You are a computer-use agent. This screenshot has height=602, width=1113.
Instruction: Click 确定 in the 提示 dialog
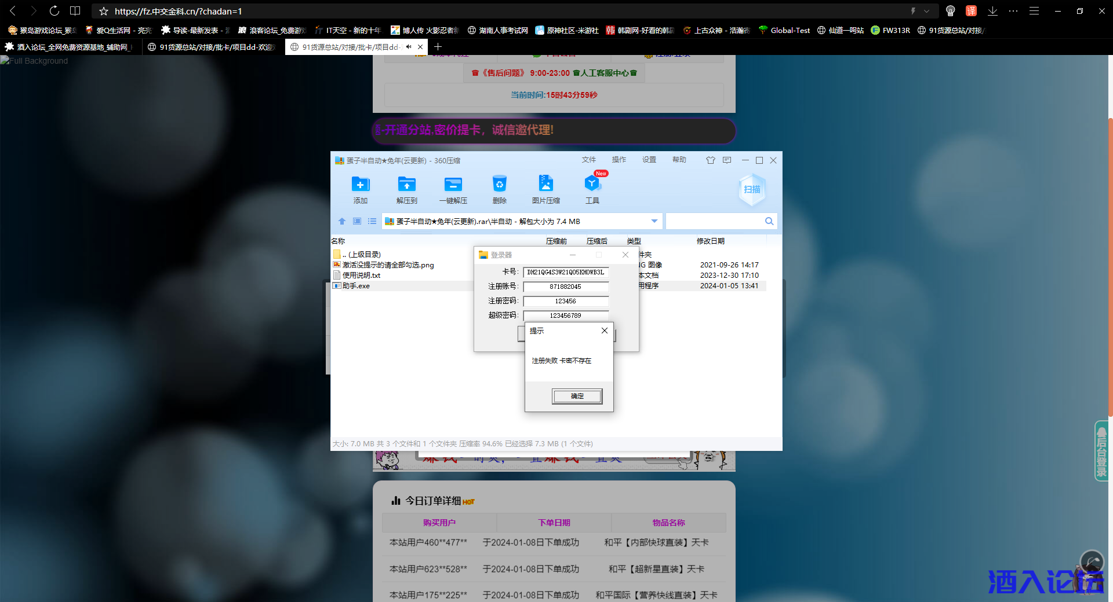(x=577, y=396)
